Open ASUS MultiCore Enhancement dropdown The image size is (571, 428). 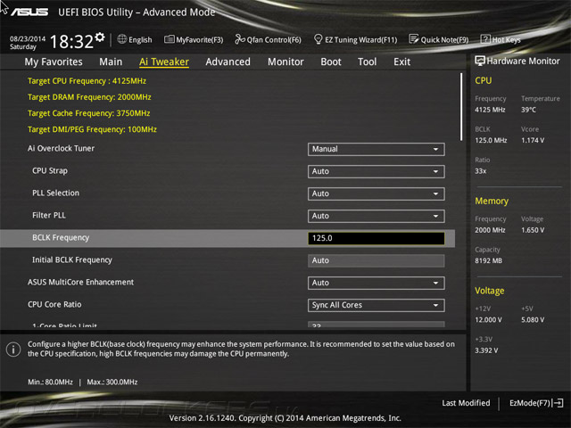pyautogui.click(x=377, y=283)
